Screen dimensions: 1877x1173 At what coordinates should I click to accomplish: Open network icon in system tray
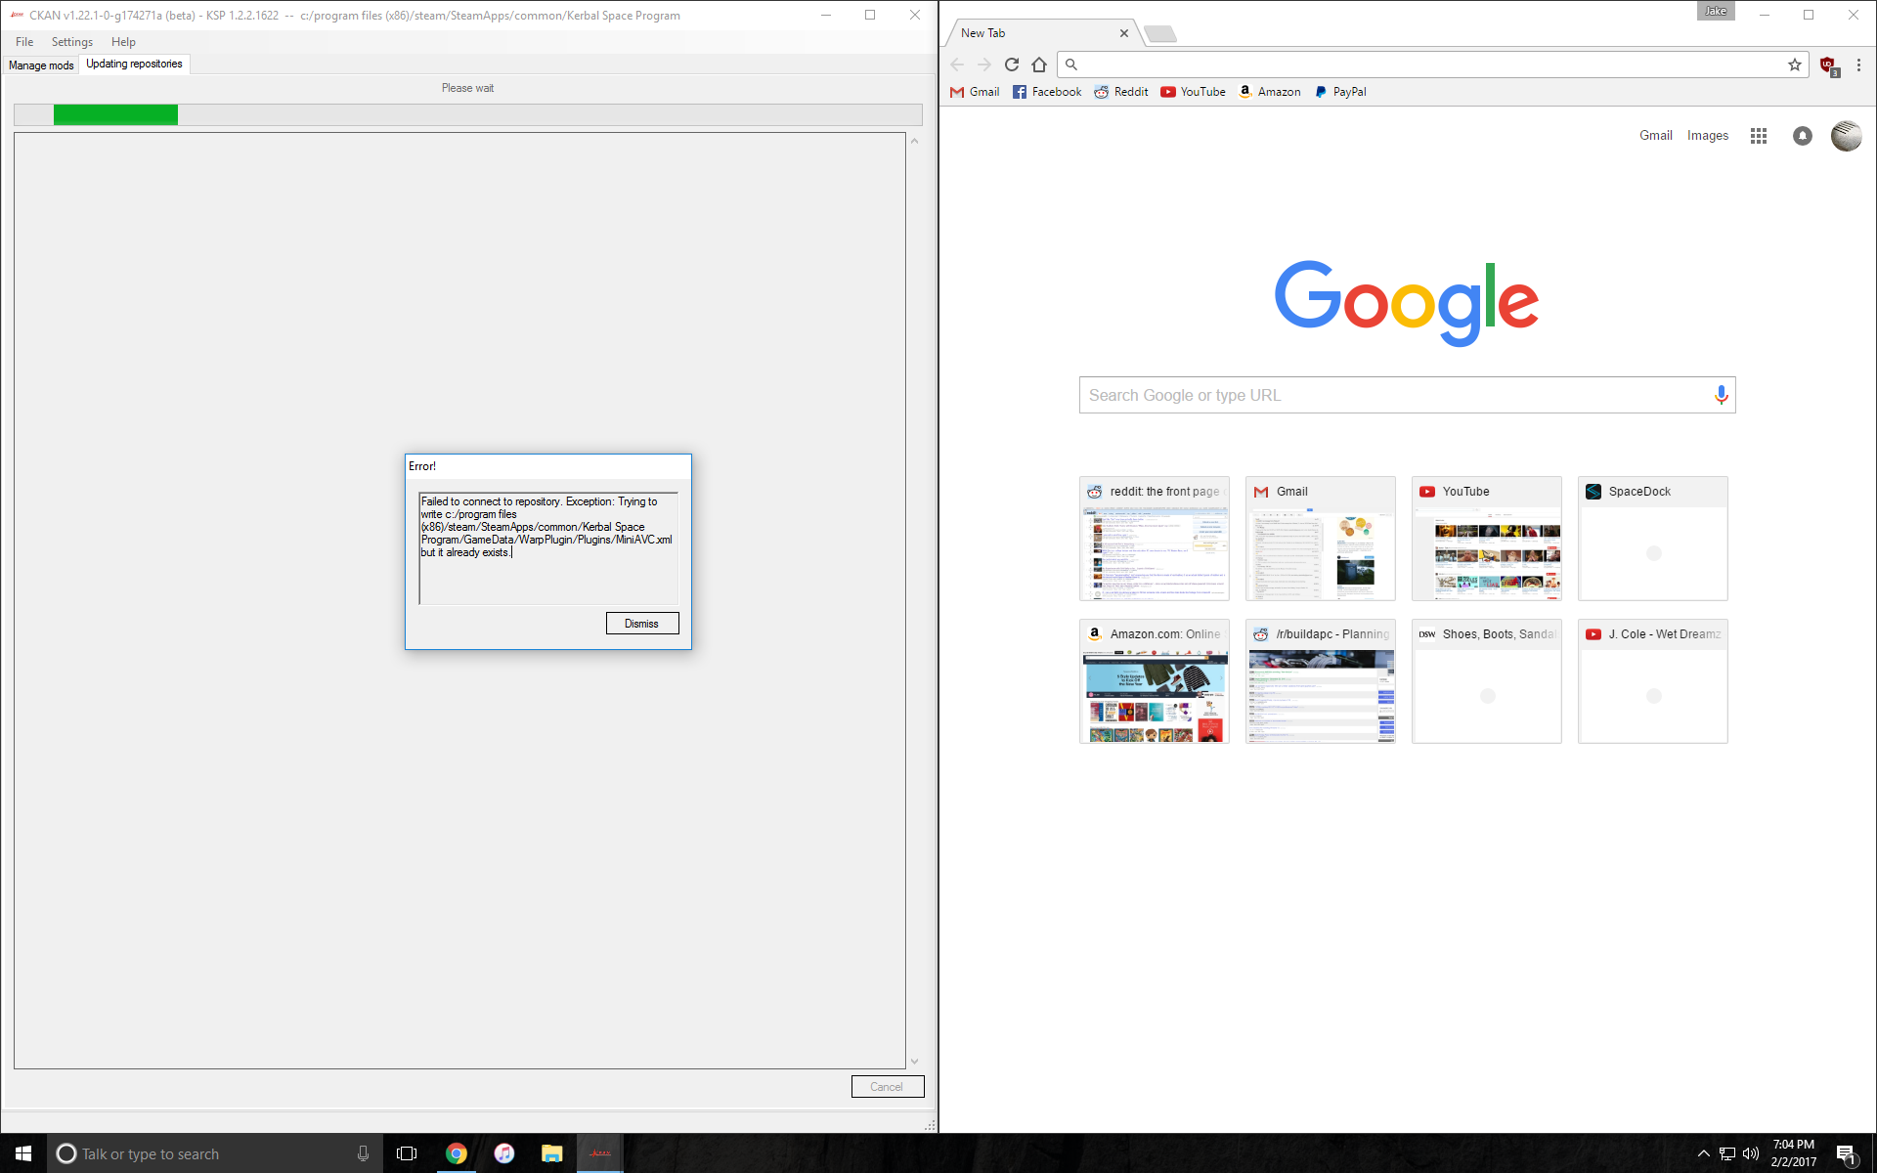(1727, 1153)
